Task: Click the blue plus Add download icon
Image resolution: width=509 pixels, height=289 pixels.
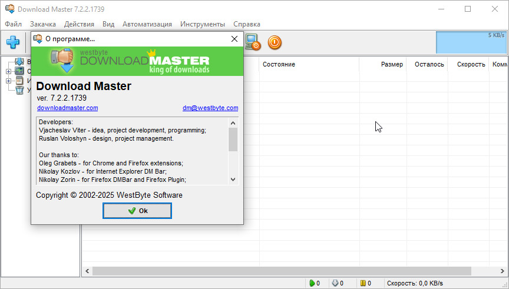Action: pos(13,42)
